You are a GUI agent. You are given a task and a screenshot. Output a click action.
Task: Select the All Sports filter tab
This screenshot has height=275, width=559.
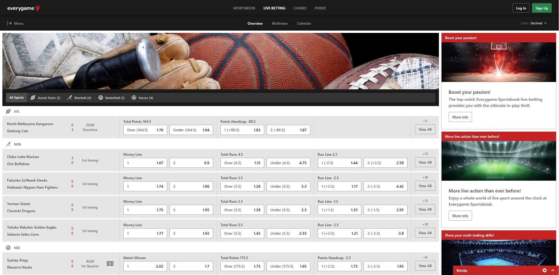(16, 97)
